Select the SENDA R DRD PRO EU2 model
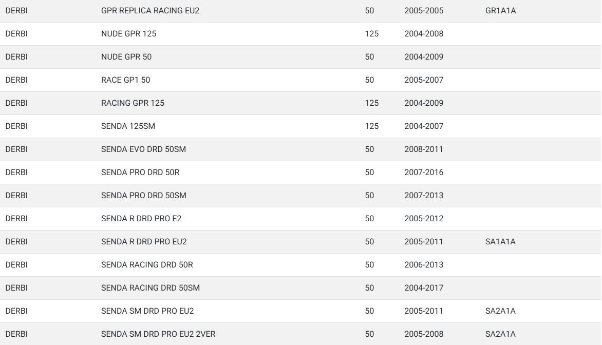The image size is (602, 345). point(144,241)
